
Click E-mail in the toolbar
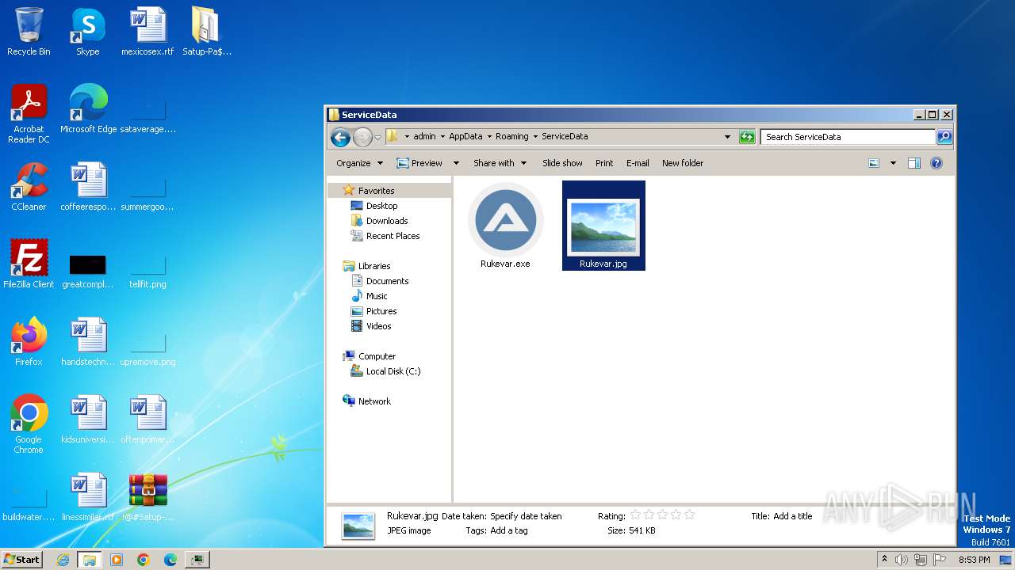(638, 163)
